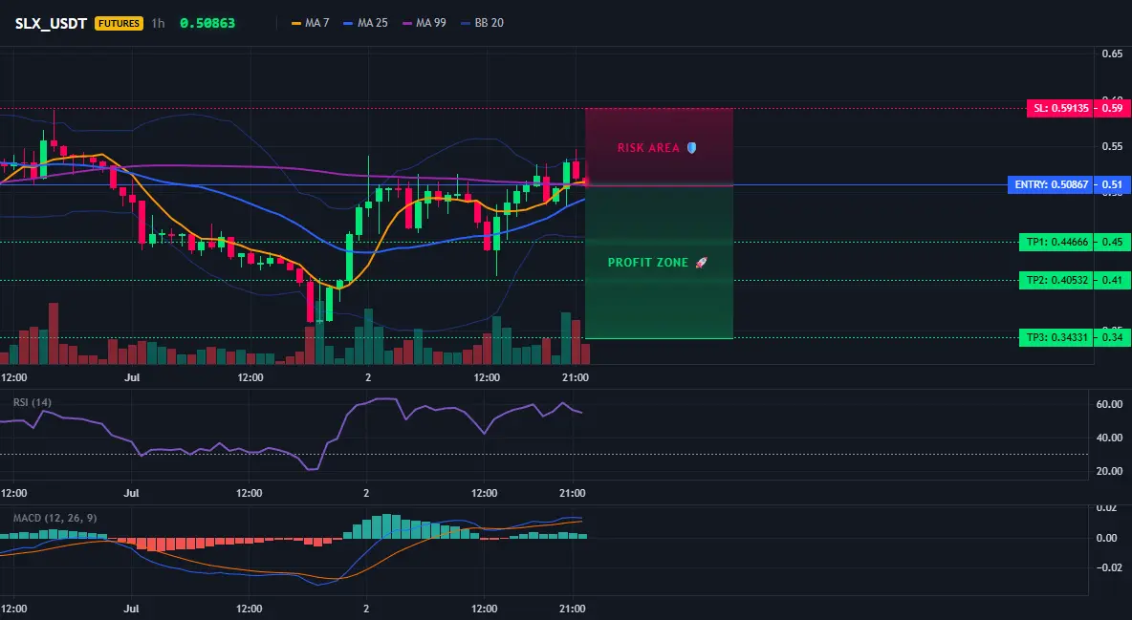The image size is (1132, 620).
Task: Click the SL: 0.59135 stop loss label
Action: [x=1059, y=108]
